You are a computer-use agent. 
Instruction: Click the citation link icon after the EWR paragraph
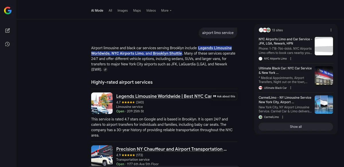[x=105, y=69]
